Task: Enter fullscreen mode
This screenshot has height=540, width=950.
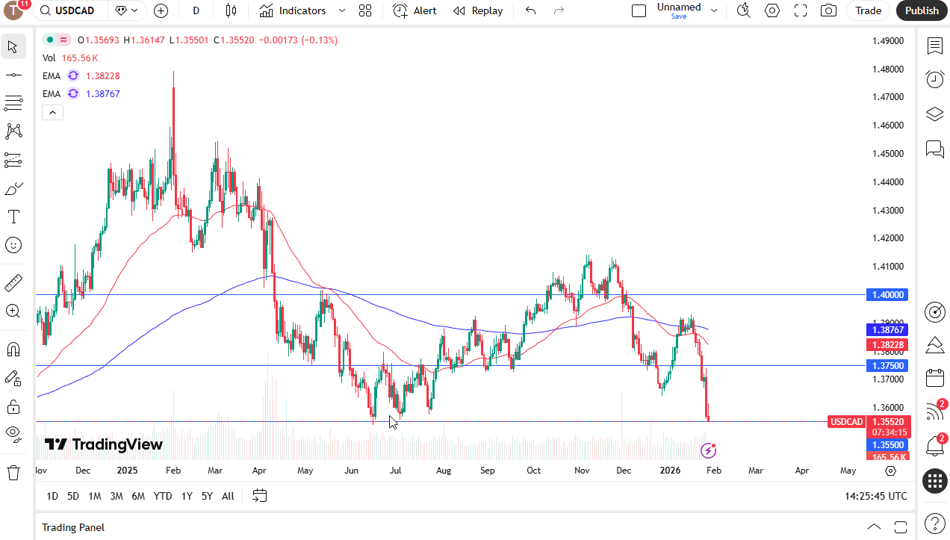Action: (x=801, y=10)
